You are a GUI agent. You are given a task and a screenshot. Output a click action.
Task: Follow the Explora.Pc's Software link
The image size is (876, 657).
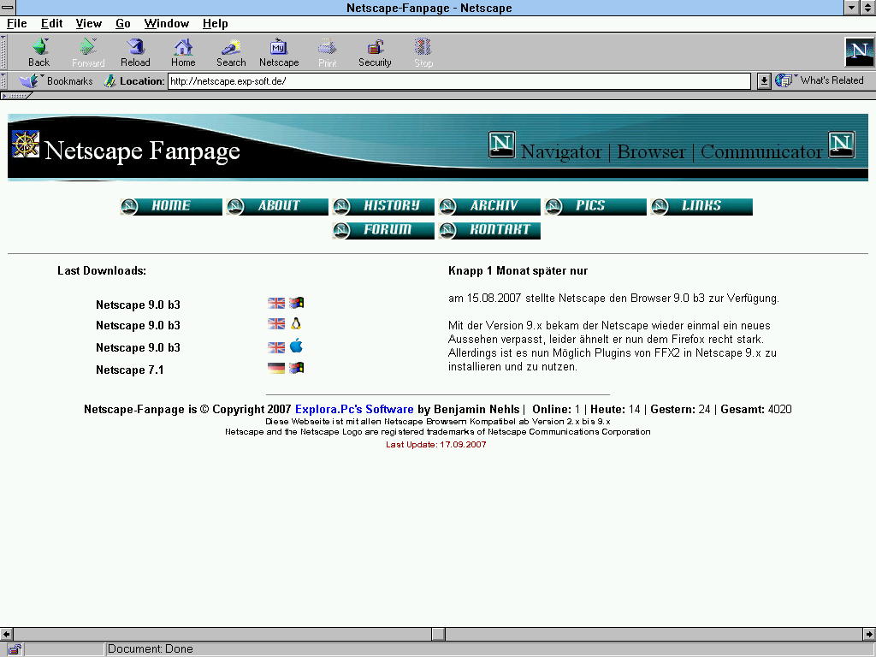[x=354, y=409]
